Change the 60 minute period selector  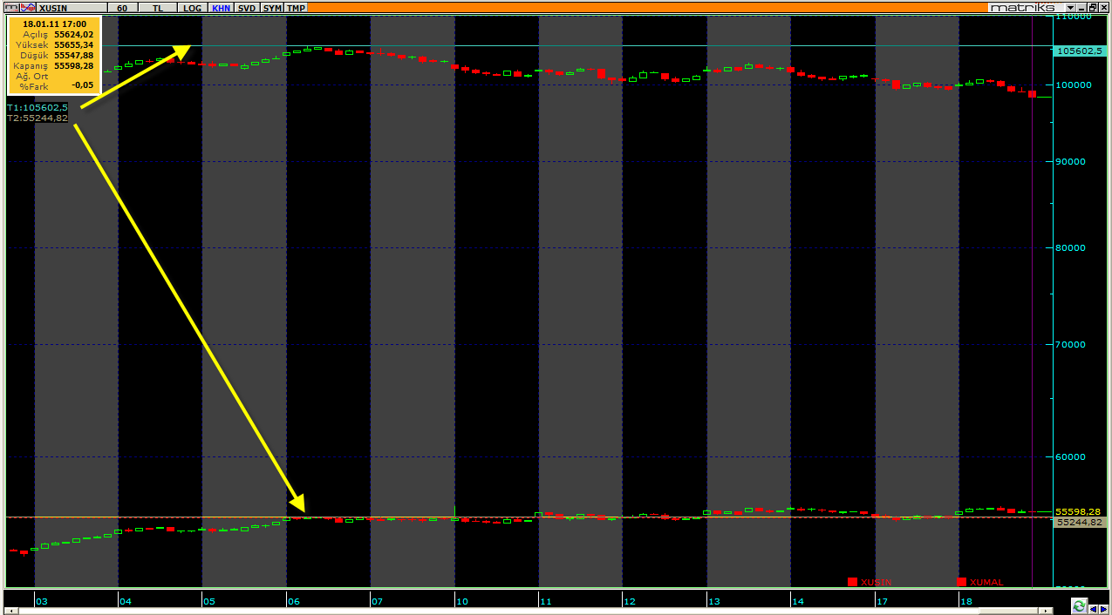(x=122, y=8)
